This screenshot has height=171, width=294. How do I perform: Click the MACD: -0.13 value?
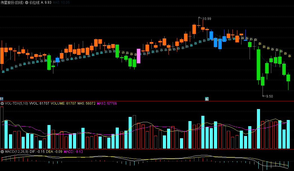(73, 152)
